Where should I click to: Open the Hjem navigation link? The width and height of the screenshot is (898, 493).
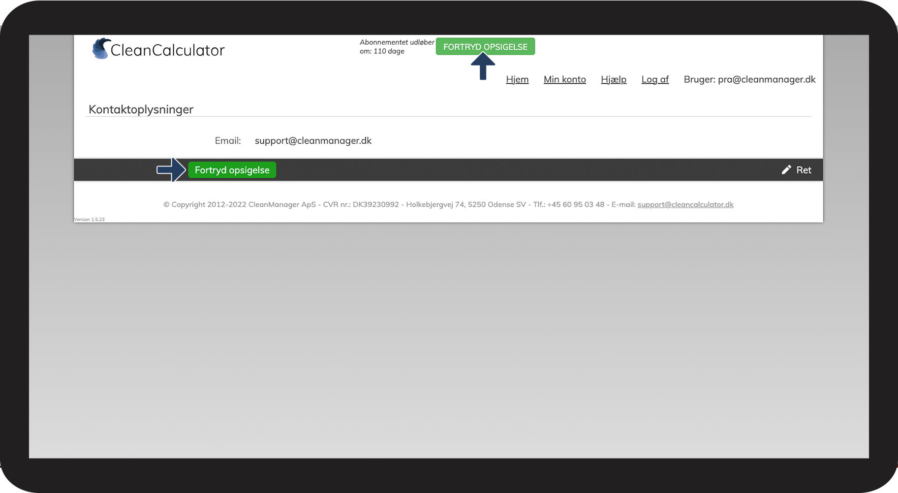(x=517, y=79)
